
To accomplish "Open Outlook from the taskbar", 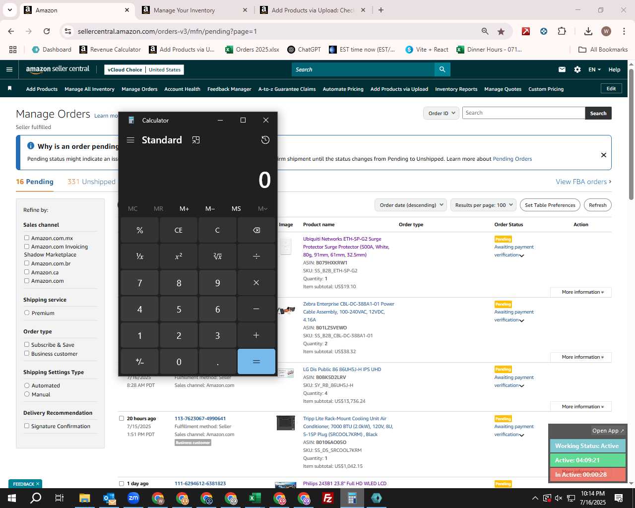I will 109,498.
